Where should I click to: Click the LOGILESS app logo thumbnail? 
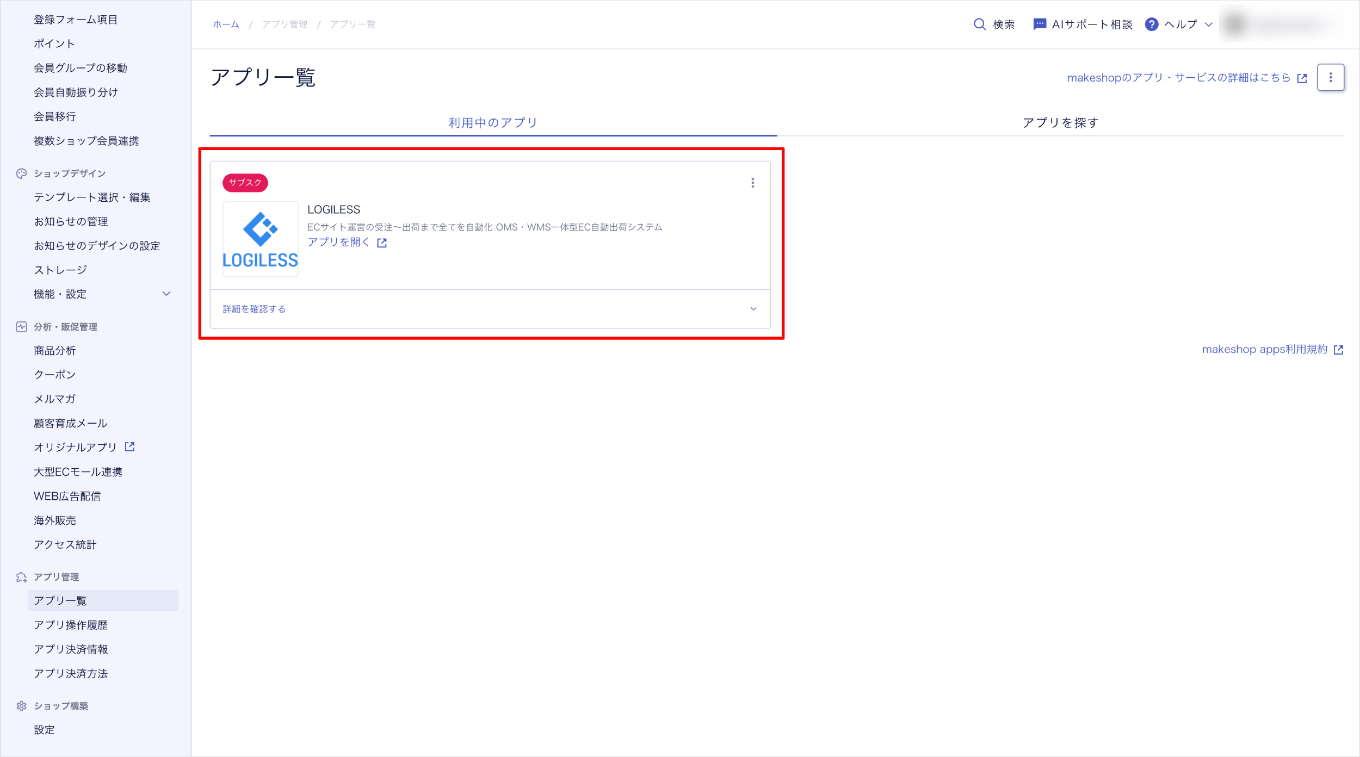[x=260, y=239]
